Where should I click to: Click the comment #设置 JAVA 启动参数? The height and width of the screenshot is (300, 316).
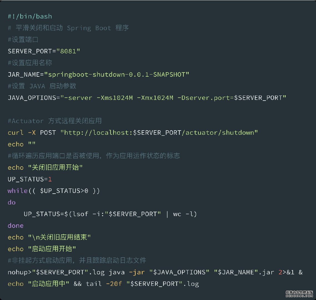(x=42, y=86)
